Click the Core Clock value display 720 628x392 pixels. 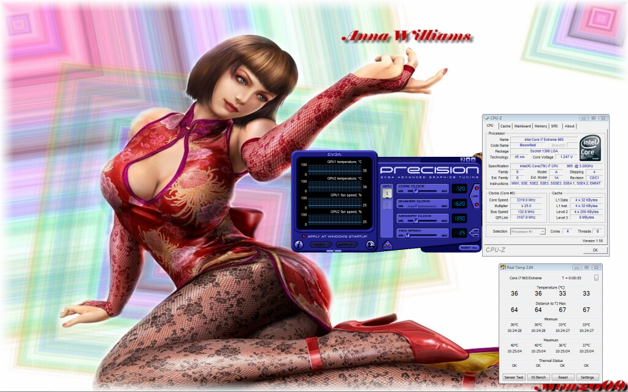pos(459,189)
